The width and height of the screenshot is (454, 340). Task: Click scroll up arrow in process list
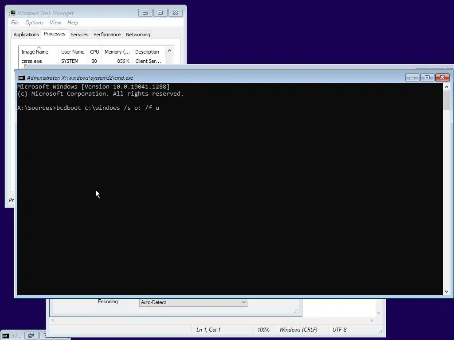click(x=170, y=51)
